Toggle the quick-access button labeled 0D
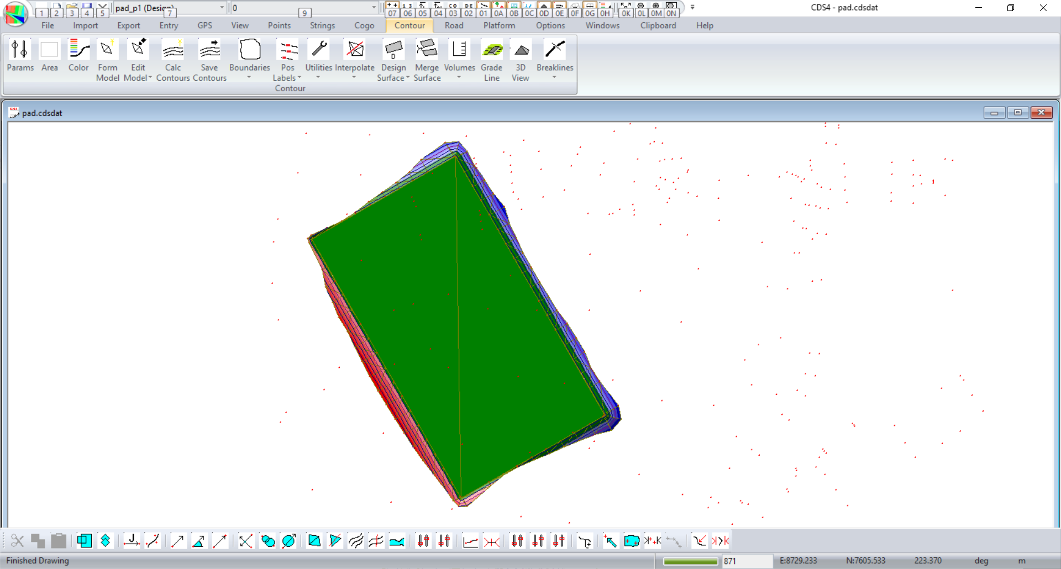This screenshot has height=569, width=1061. [x=544, y=13]
